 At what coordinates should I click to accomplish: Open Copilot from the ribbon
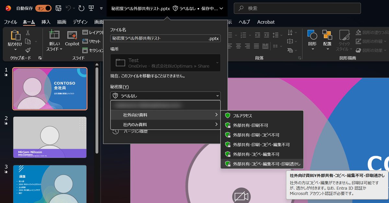tap(72, 39)
